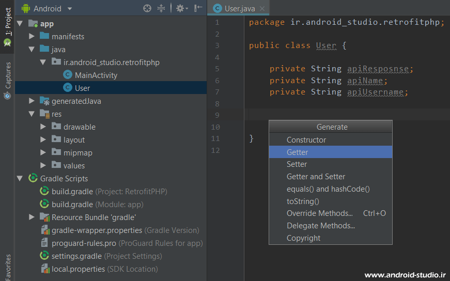The image size is (450, 281).
Task: Click the apiName field name in code
Action: (x=365, y=81)
